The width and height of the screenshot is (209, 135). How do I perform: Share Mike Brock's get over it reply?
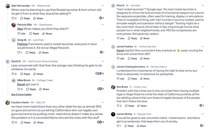coord(44,89)
